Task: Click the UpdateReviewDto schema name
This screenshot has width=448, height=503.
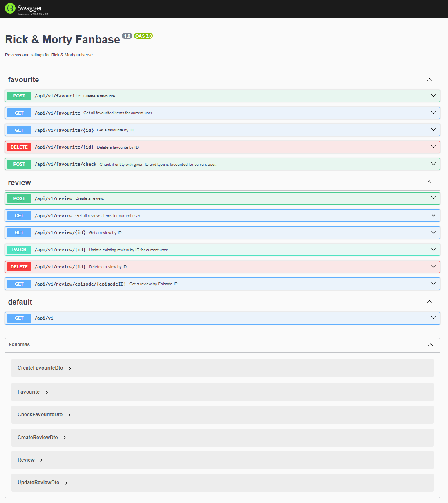Action: point(38,483)
